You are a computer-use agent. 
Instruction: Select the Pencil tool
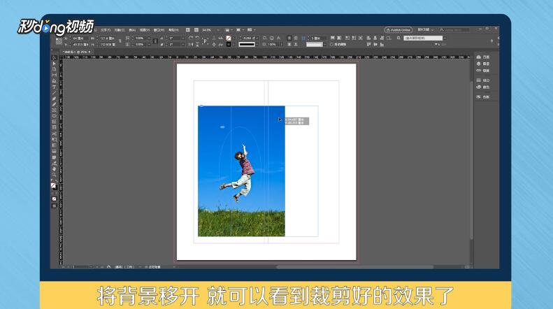click(x=54, y=104)
